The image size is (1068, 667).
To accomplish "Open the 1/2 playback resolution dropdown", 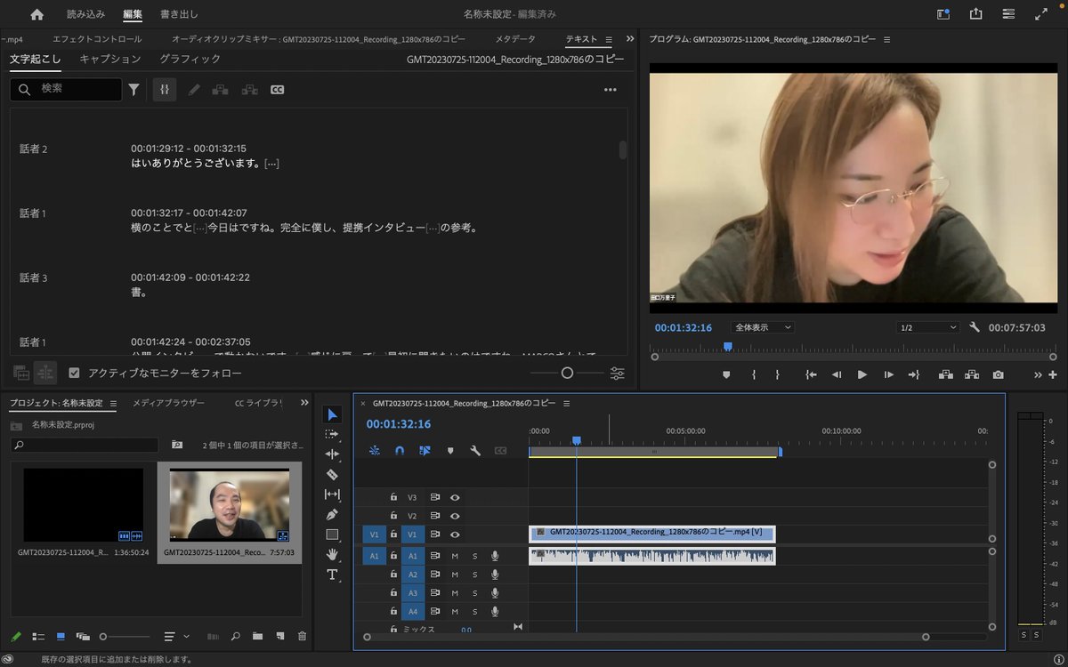I will 926,326.
